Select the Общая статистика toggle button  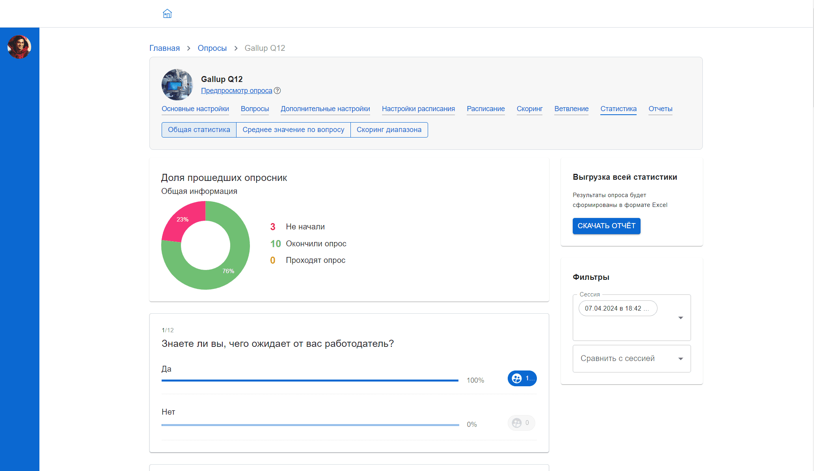[199, 130]
